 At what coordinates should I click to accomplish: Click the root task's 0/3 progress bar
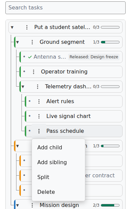(x=110, y=27)
